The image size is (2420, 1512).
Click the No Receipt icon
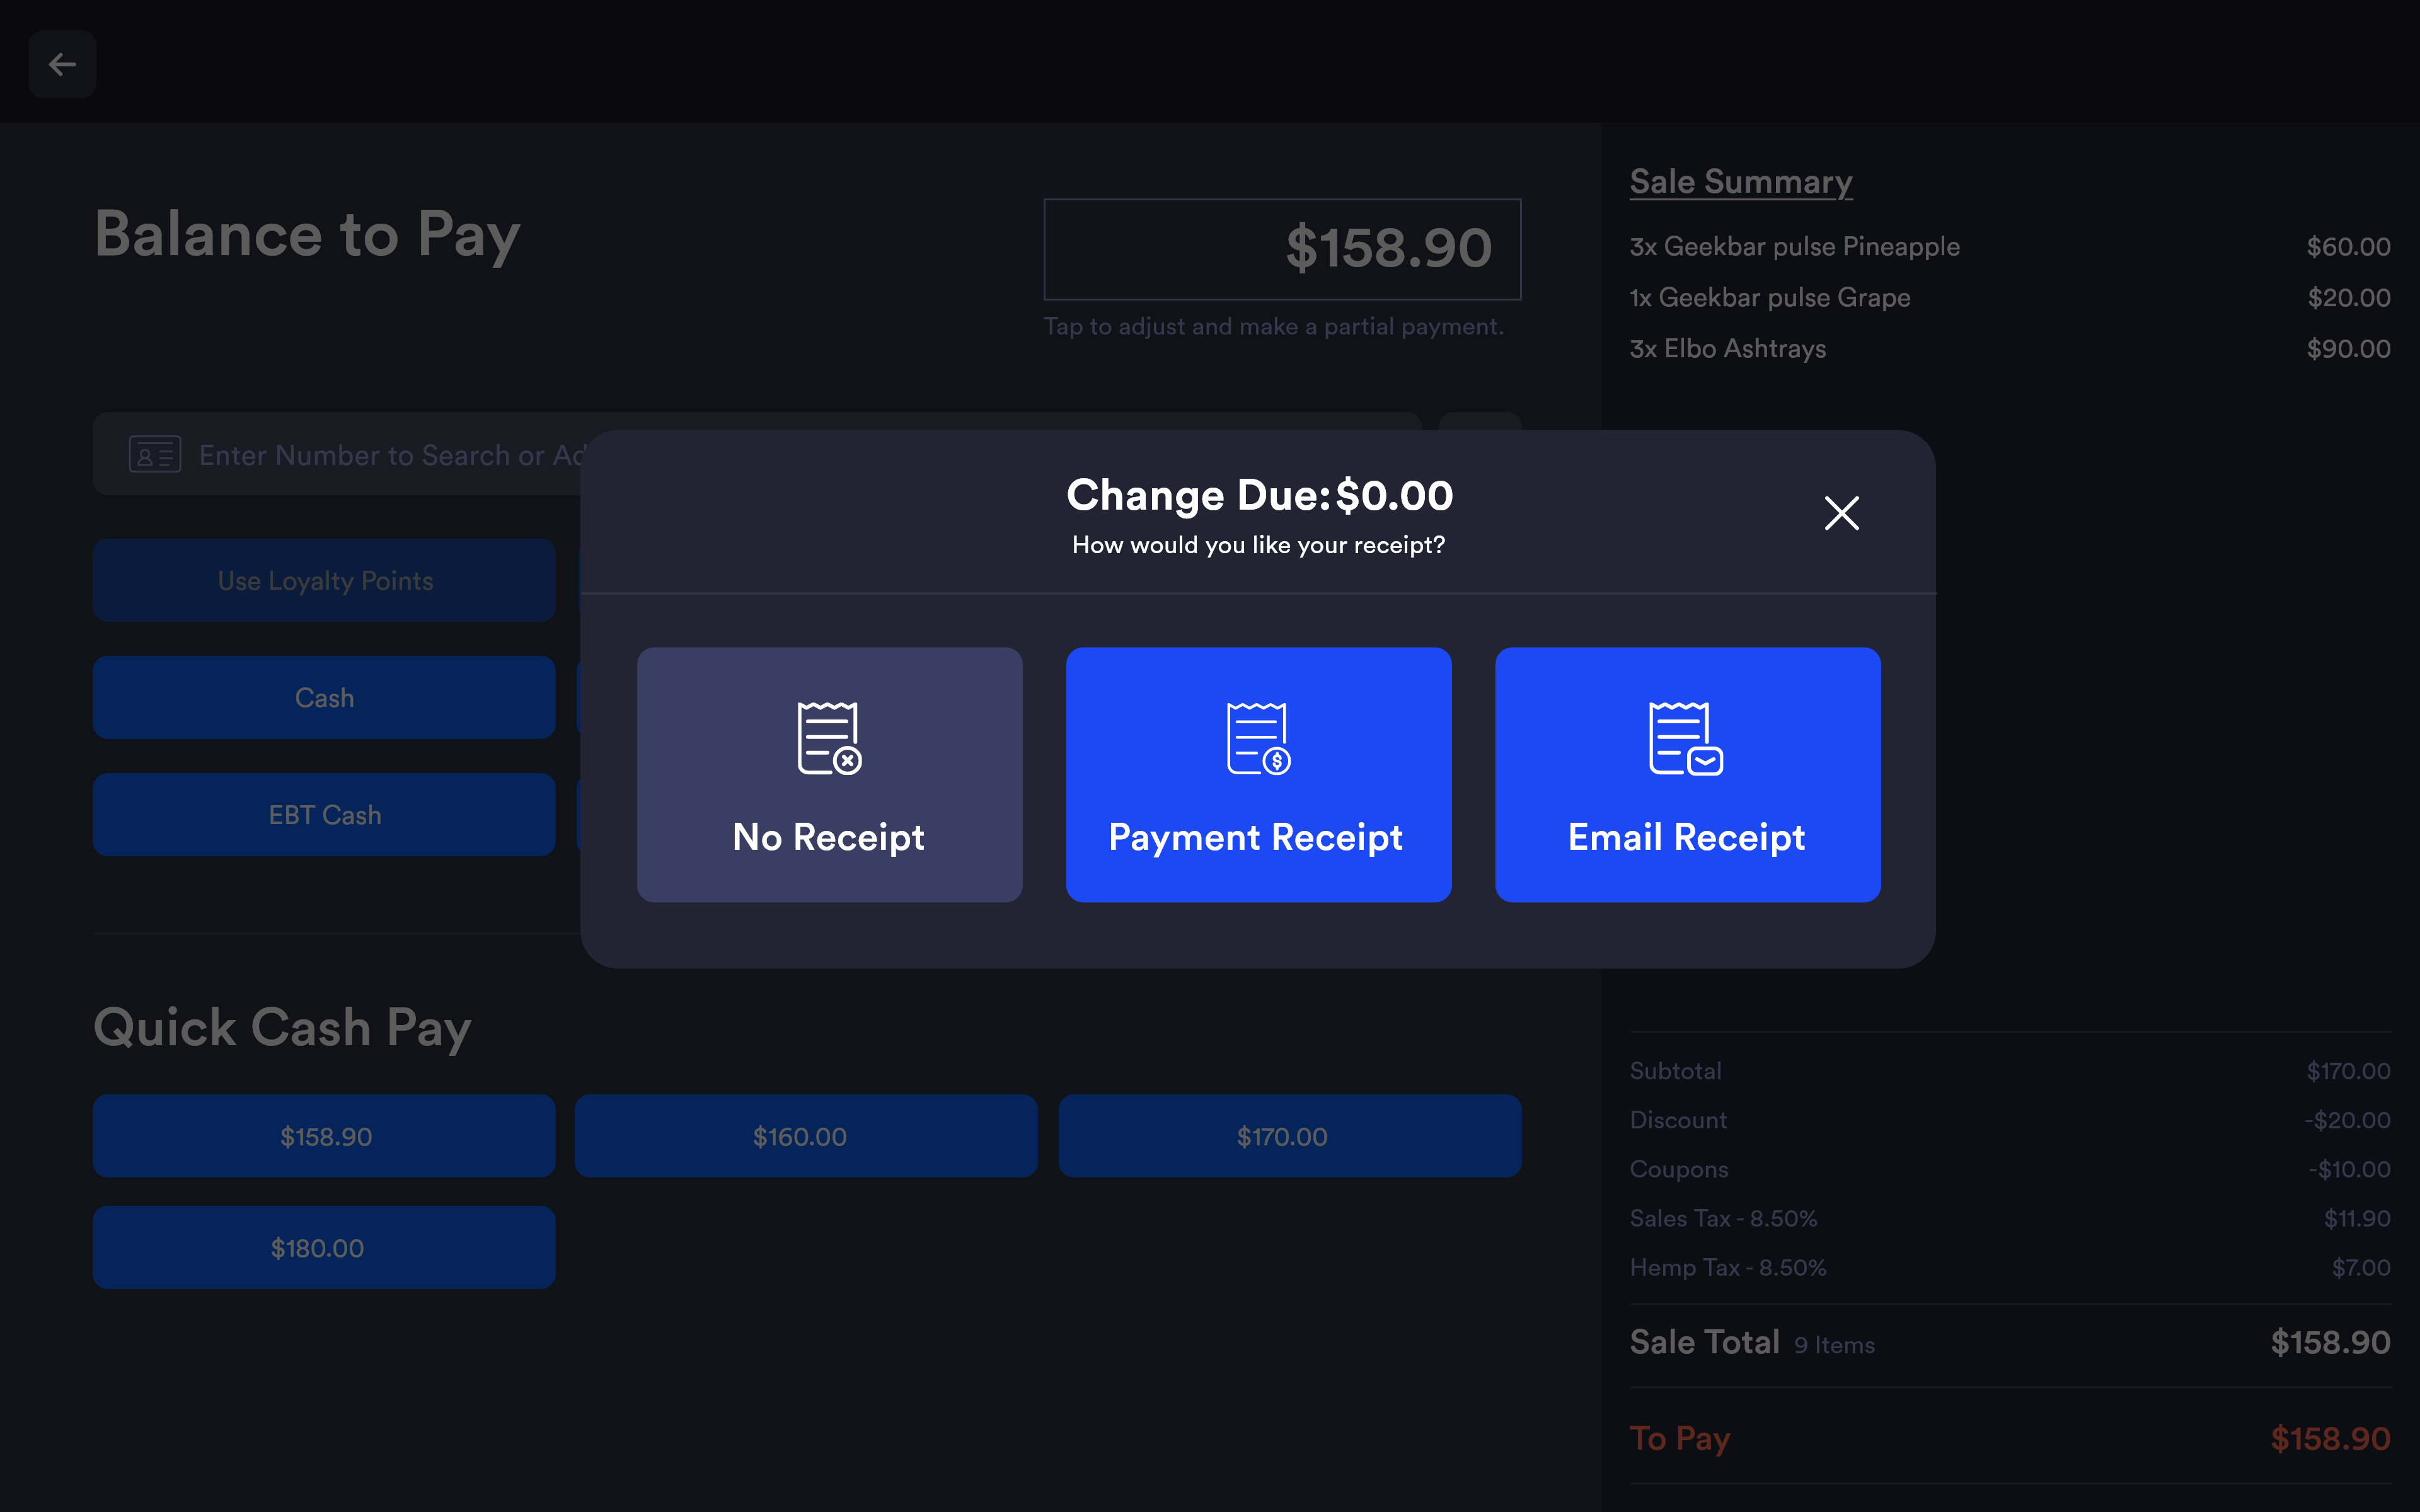click(829, 738)
